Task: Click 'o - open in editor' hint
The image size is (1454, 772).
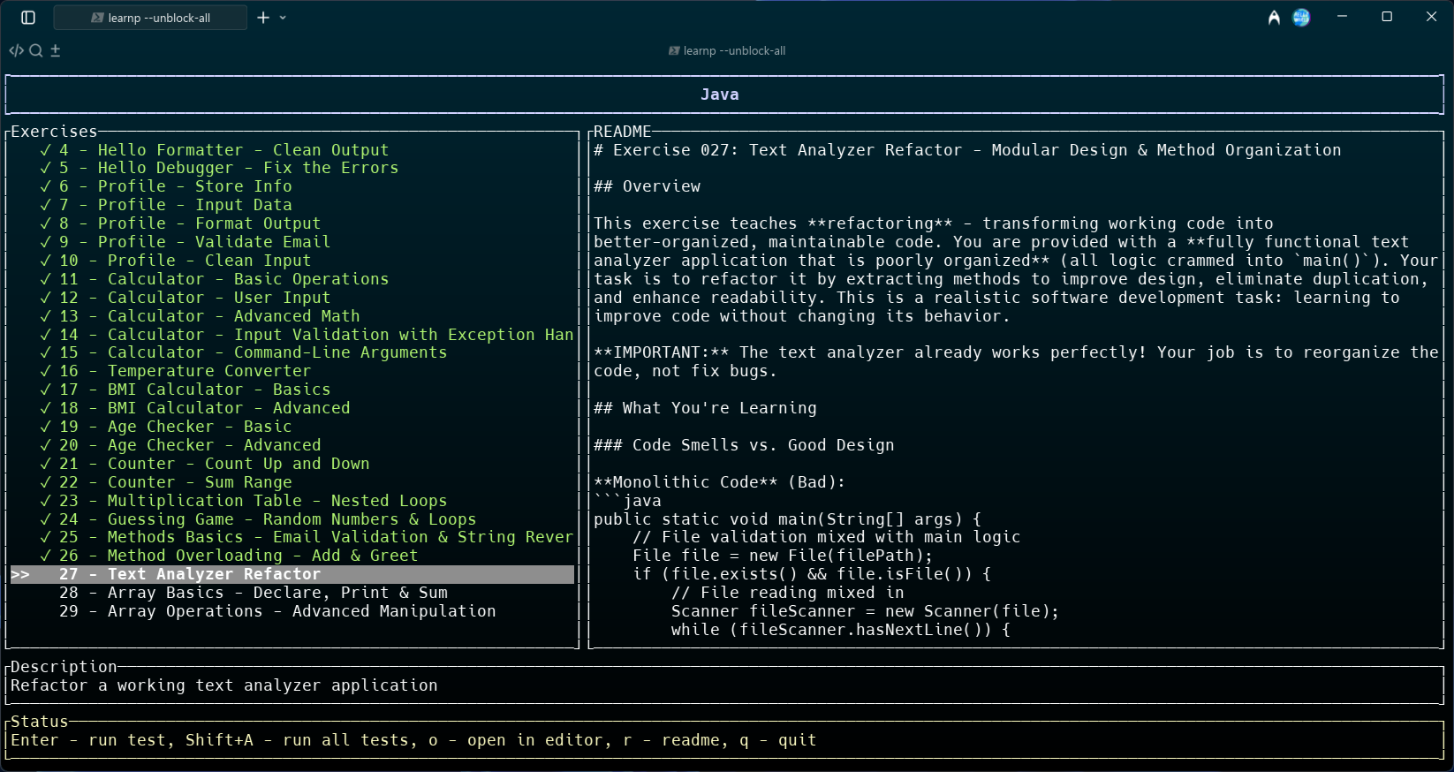Action: 516,740
